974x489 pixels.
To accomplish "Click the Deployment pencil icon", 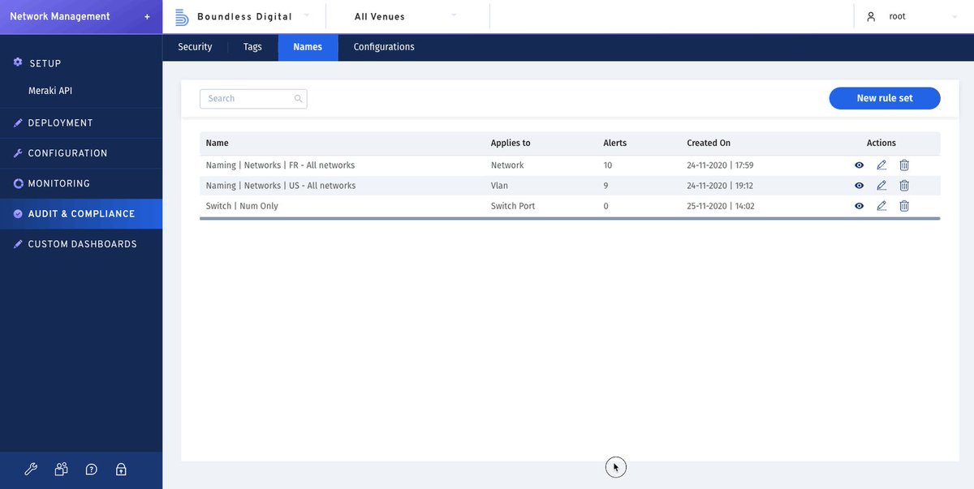I will click(18, 122).
